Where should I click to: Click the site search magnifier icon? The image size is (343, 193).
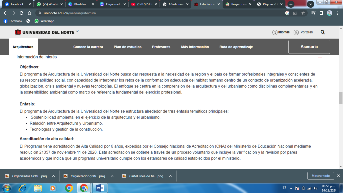point(323,32)
